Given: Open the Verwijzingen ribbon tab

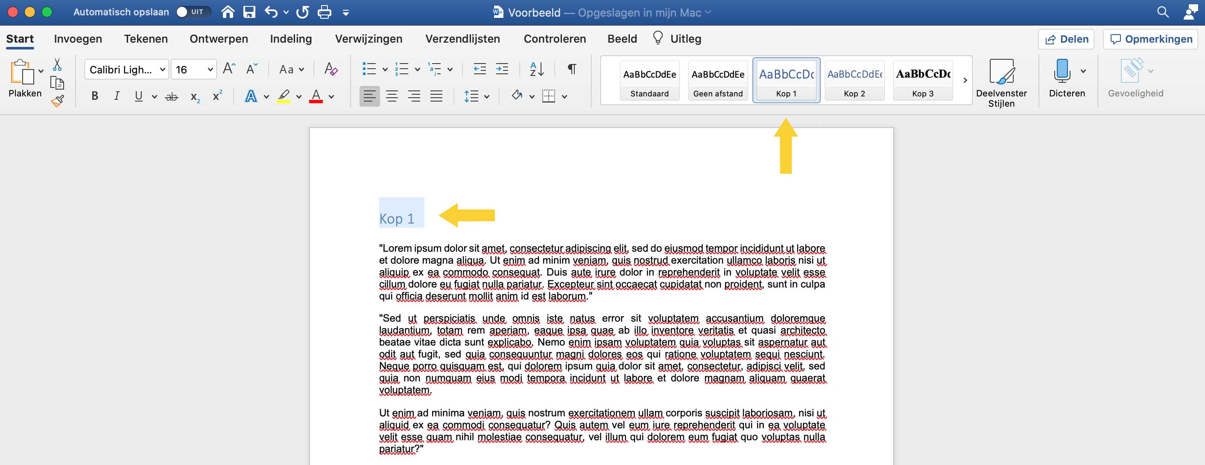Looking at the screenshot, I should coord(369,39).
